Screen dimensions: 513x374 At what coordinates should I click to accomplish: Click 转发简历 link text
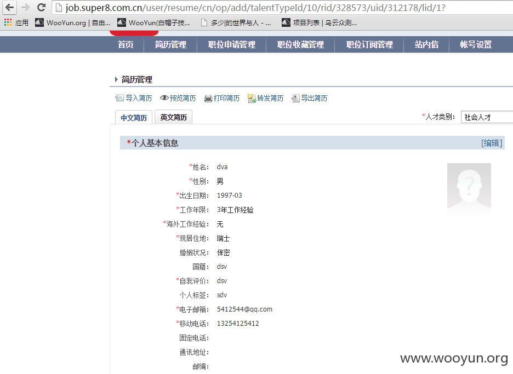[270, 98]
